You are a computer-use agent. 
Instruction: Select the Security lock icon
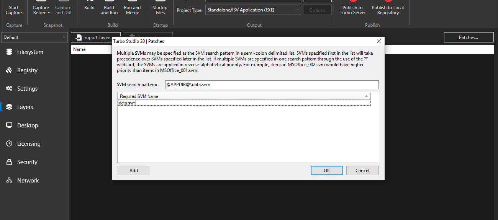9,162
